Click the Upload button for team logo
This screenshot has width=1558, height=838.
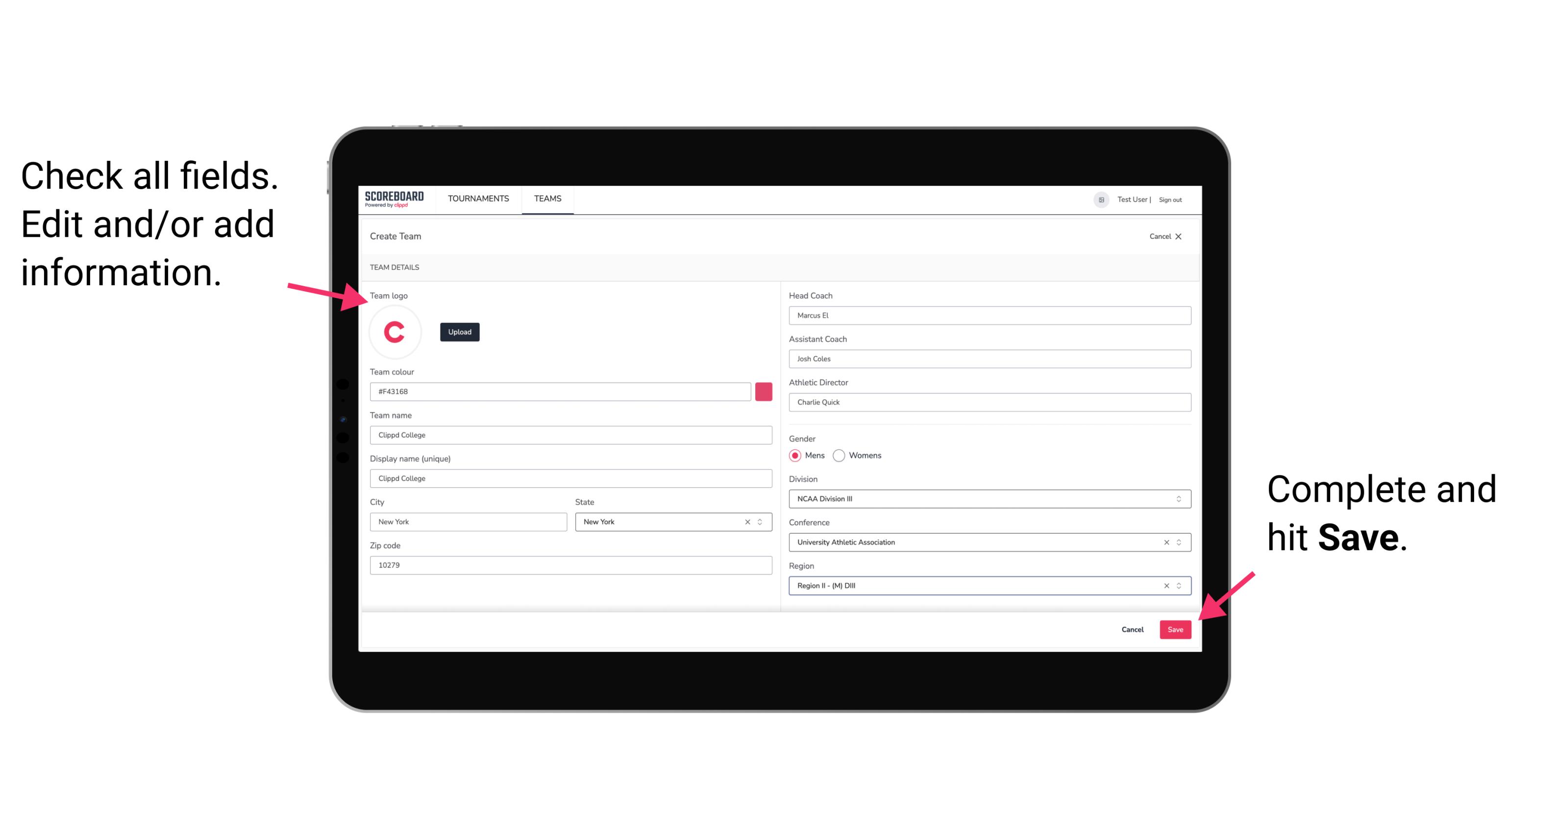pyautogui.click(x=459, y=331)
